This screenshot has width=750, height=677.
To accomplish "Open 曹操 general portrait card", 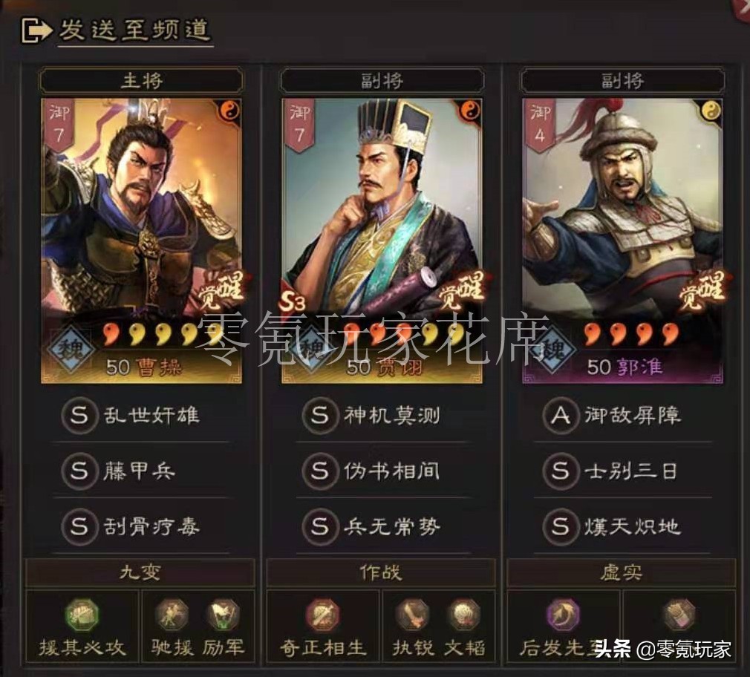I will click(142, 241).
